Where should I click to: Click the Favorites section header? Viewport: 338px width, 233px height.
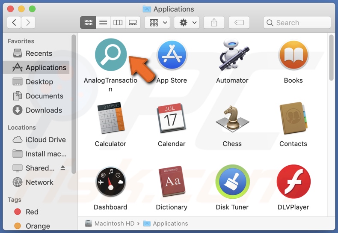21,41
